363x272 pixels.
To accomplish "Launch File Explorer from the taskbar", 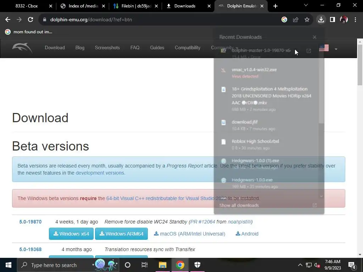I will coord(162,265).
